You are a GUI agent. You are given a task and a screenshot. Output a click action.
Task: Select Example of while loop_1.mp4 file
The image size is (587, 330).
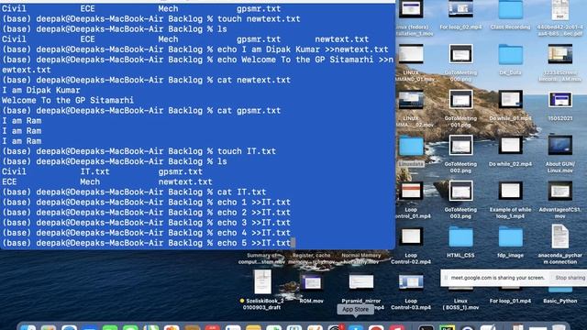tap(510, 191)
